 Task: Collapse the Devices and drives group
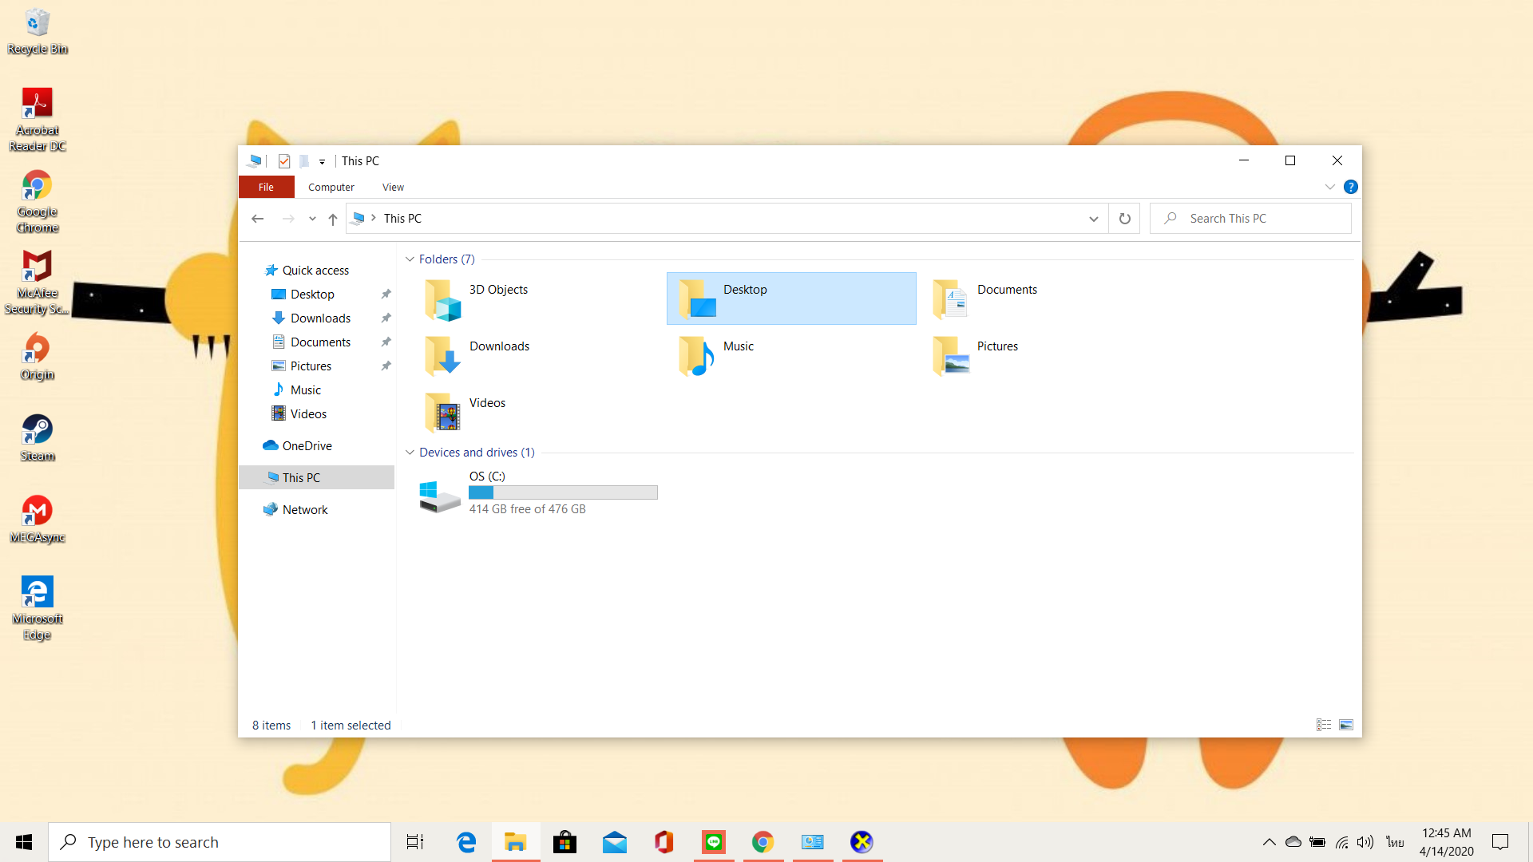(410, 453)
